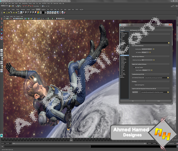
Task: Click the Open Scene folder icon
Action: pyautogui.click(x=11, y=6)
